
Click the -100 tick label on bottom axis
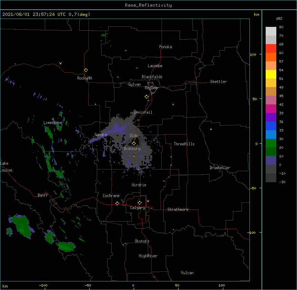(x=43, y=285)
